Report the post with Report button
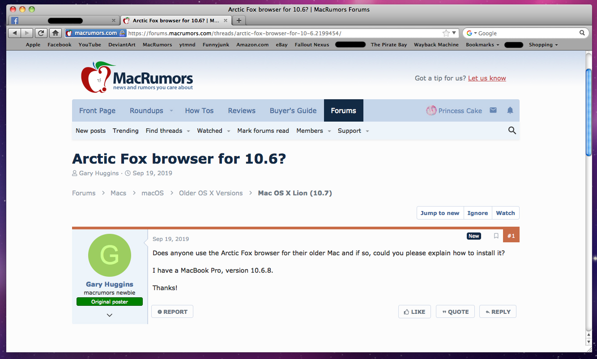This screenshot has height=359, width=597. pos(172,312)
